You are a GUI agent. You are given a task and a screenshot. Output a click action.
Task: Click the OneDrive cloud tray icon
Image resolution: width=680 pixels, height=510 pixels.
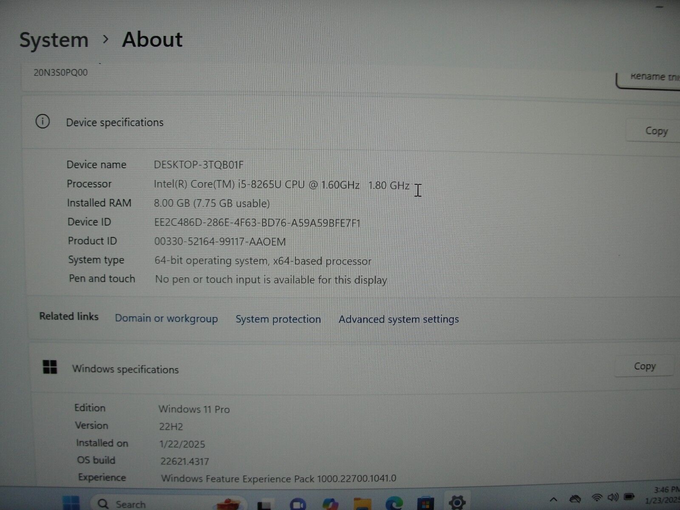tap(575, 499)
